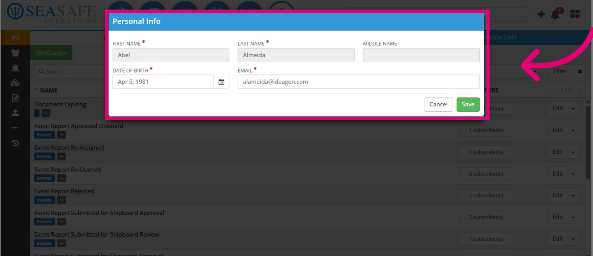Open the document sidebar icon
This screenshot has width=593, height=256.
tap(15, 98)
